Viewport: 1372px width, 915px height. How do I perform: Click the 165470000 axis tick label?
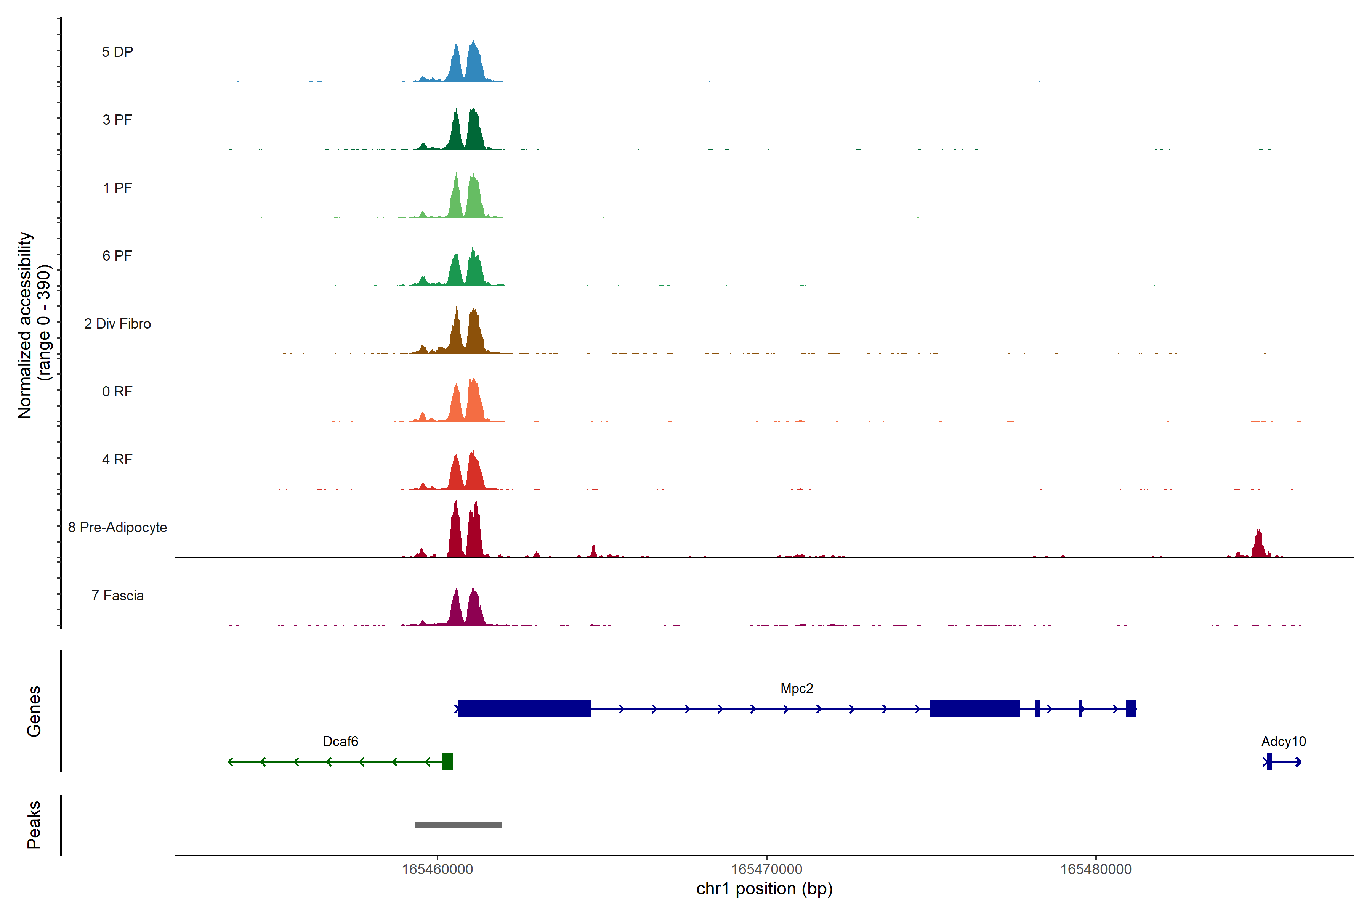click(766, 870)
